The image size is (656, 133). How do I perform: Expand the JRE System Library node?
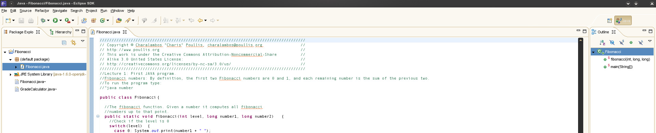click(11, 74)
